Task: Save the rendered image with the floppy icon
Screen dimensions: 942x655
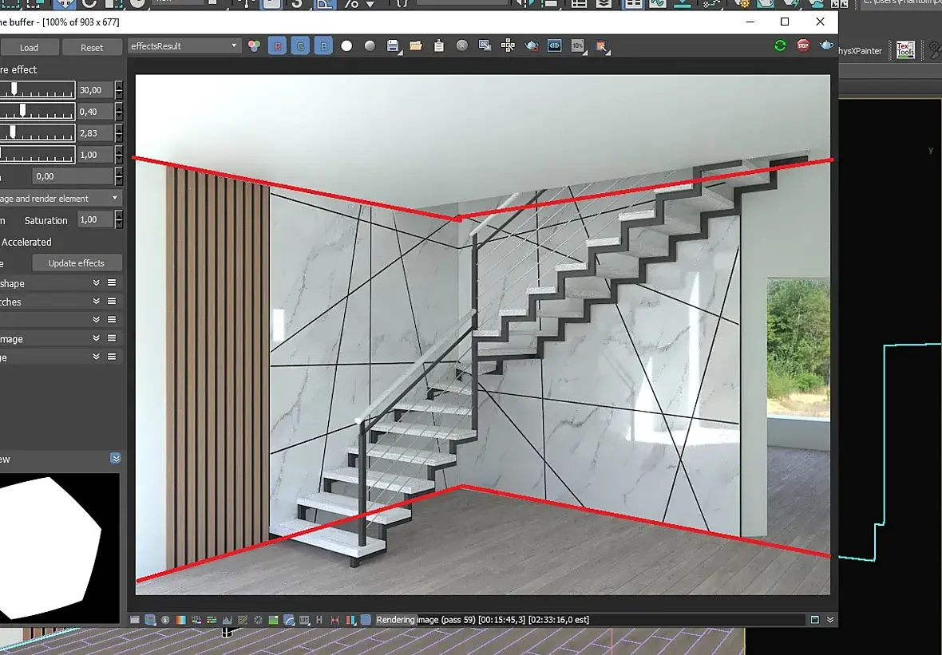Action: point(392,46)
